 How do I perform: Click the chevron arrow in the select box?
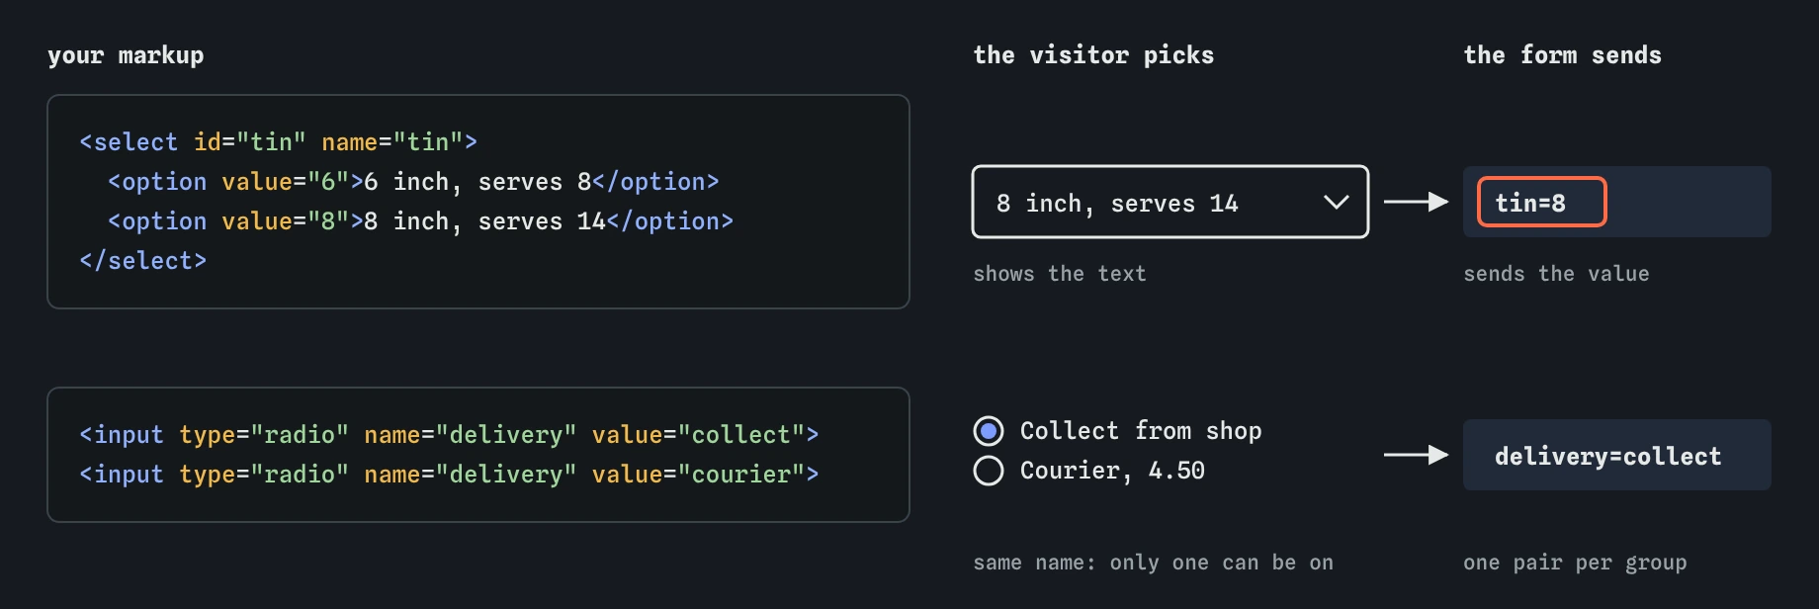click(1336, 203)
